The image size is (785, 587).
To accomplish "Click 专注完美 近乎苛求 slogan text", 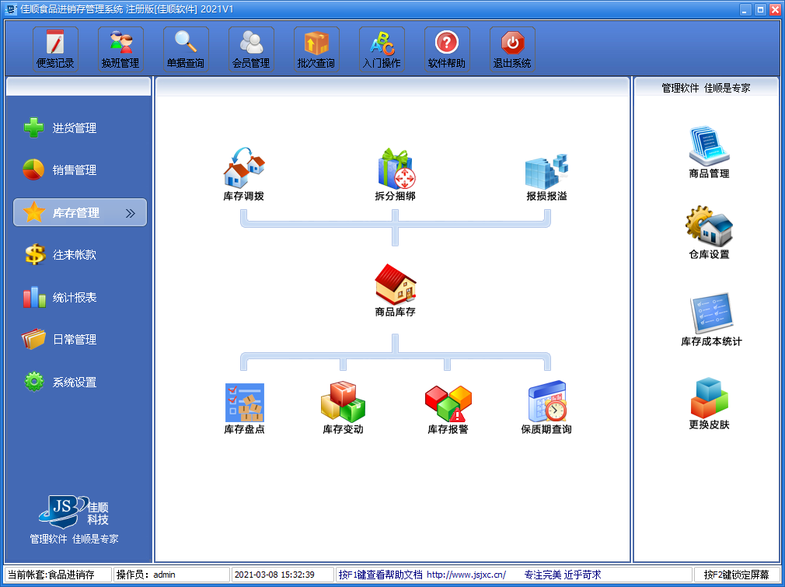I will tap(563, 575).
